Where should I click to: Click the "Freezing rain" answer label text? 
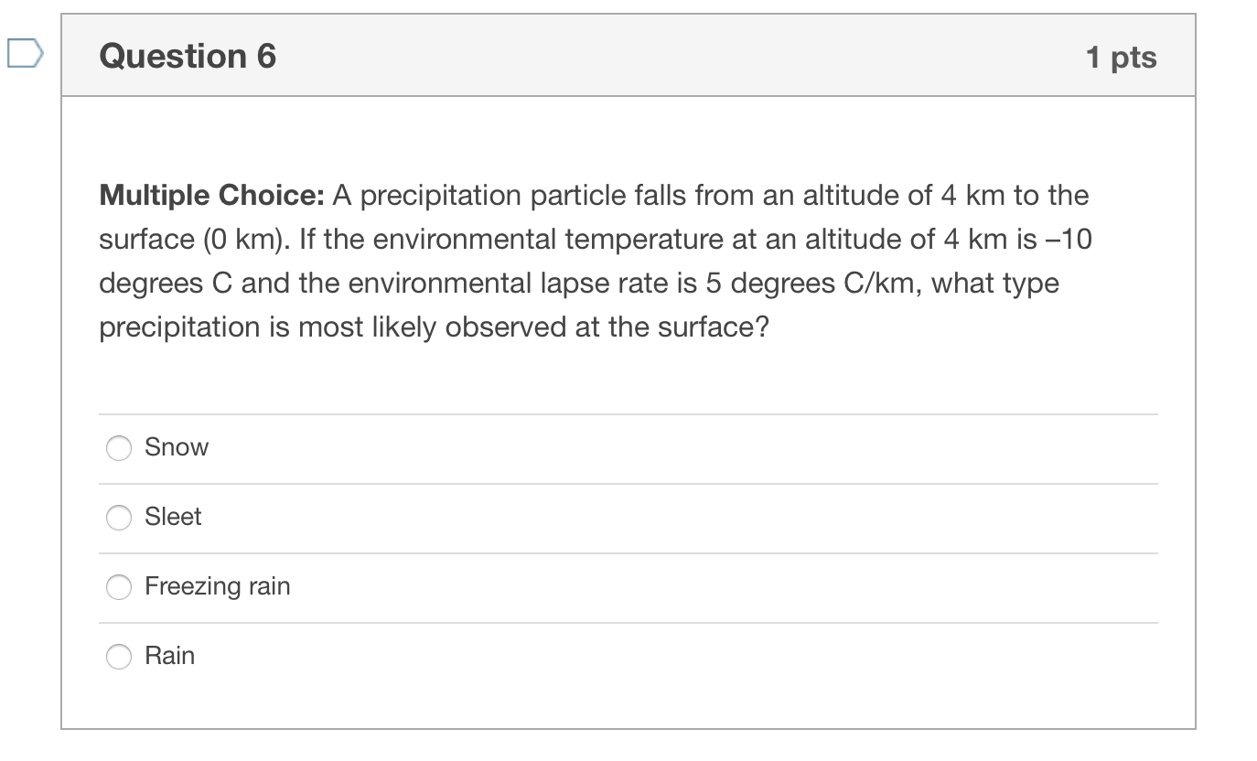(217, 586)
